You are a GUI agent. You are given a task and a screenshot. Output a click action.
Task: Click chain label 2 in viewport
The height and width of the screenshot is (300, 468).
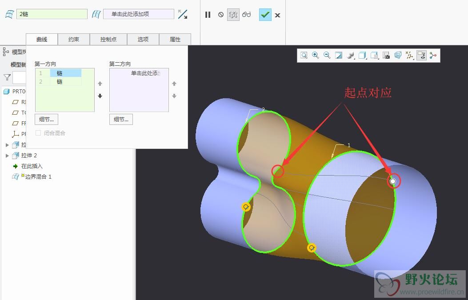[x=263, y=109]
